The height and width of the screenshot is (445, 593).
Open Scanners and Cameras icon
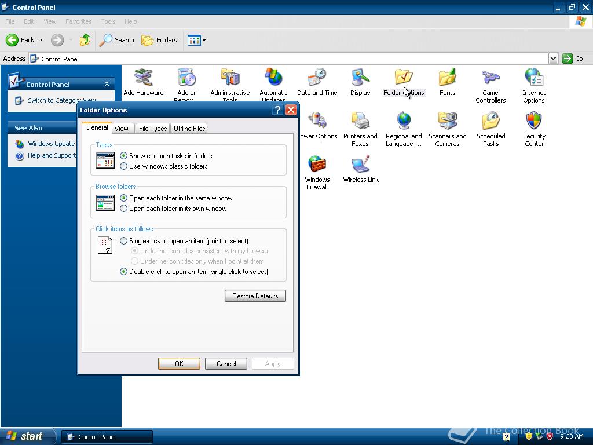(448, 129)
